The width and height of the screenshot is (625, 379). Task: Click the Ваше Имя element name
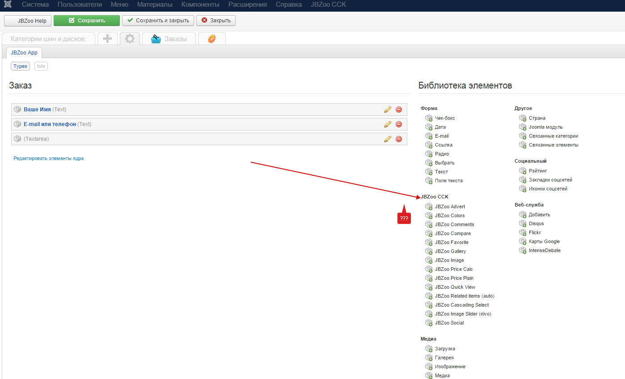(x=37, y=109)
